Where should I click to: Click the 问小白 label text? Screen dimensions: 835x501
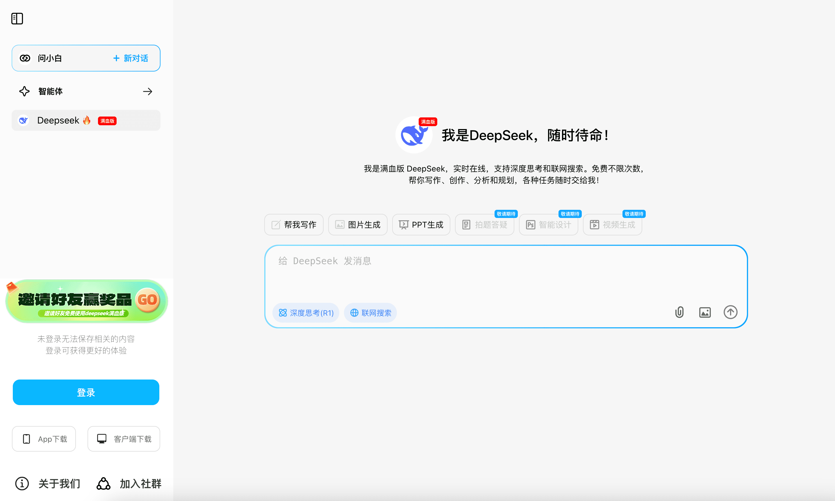click(50, 58)
